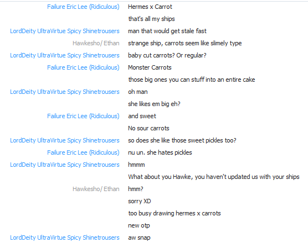Screen dimensions: 308x243
Task: Click Hawkesho/Ethan name beside 'hmm?' message
Action: 96,189
